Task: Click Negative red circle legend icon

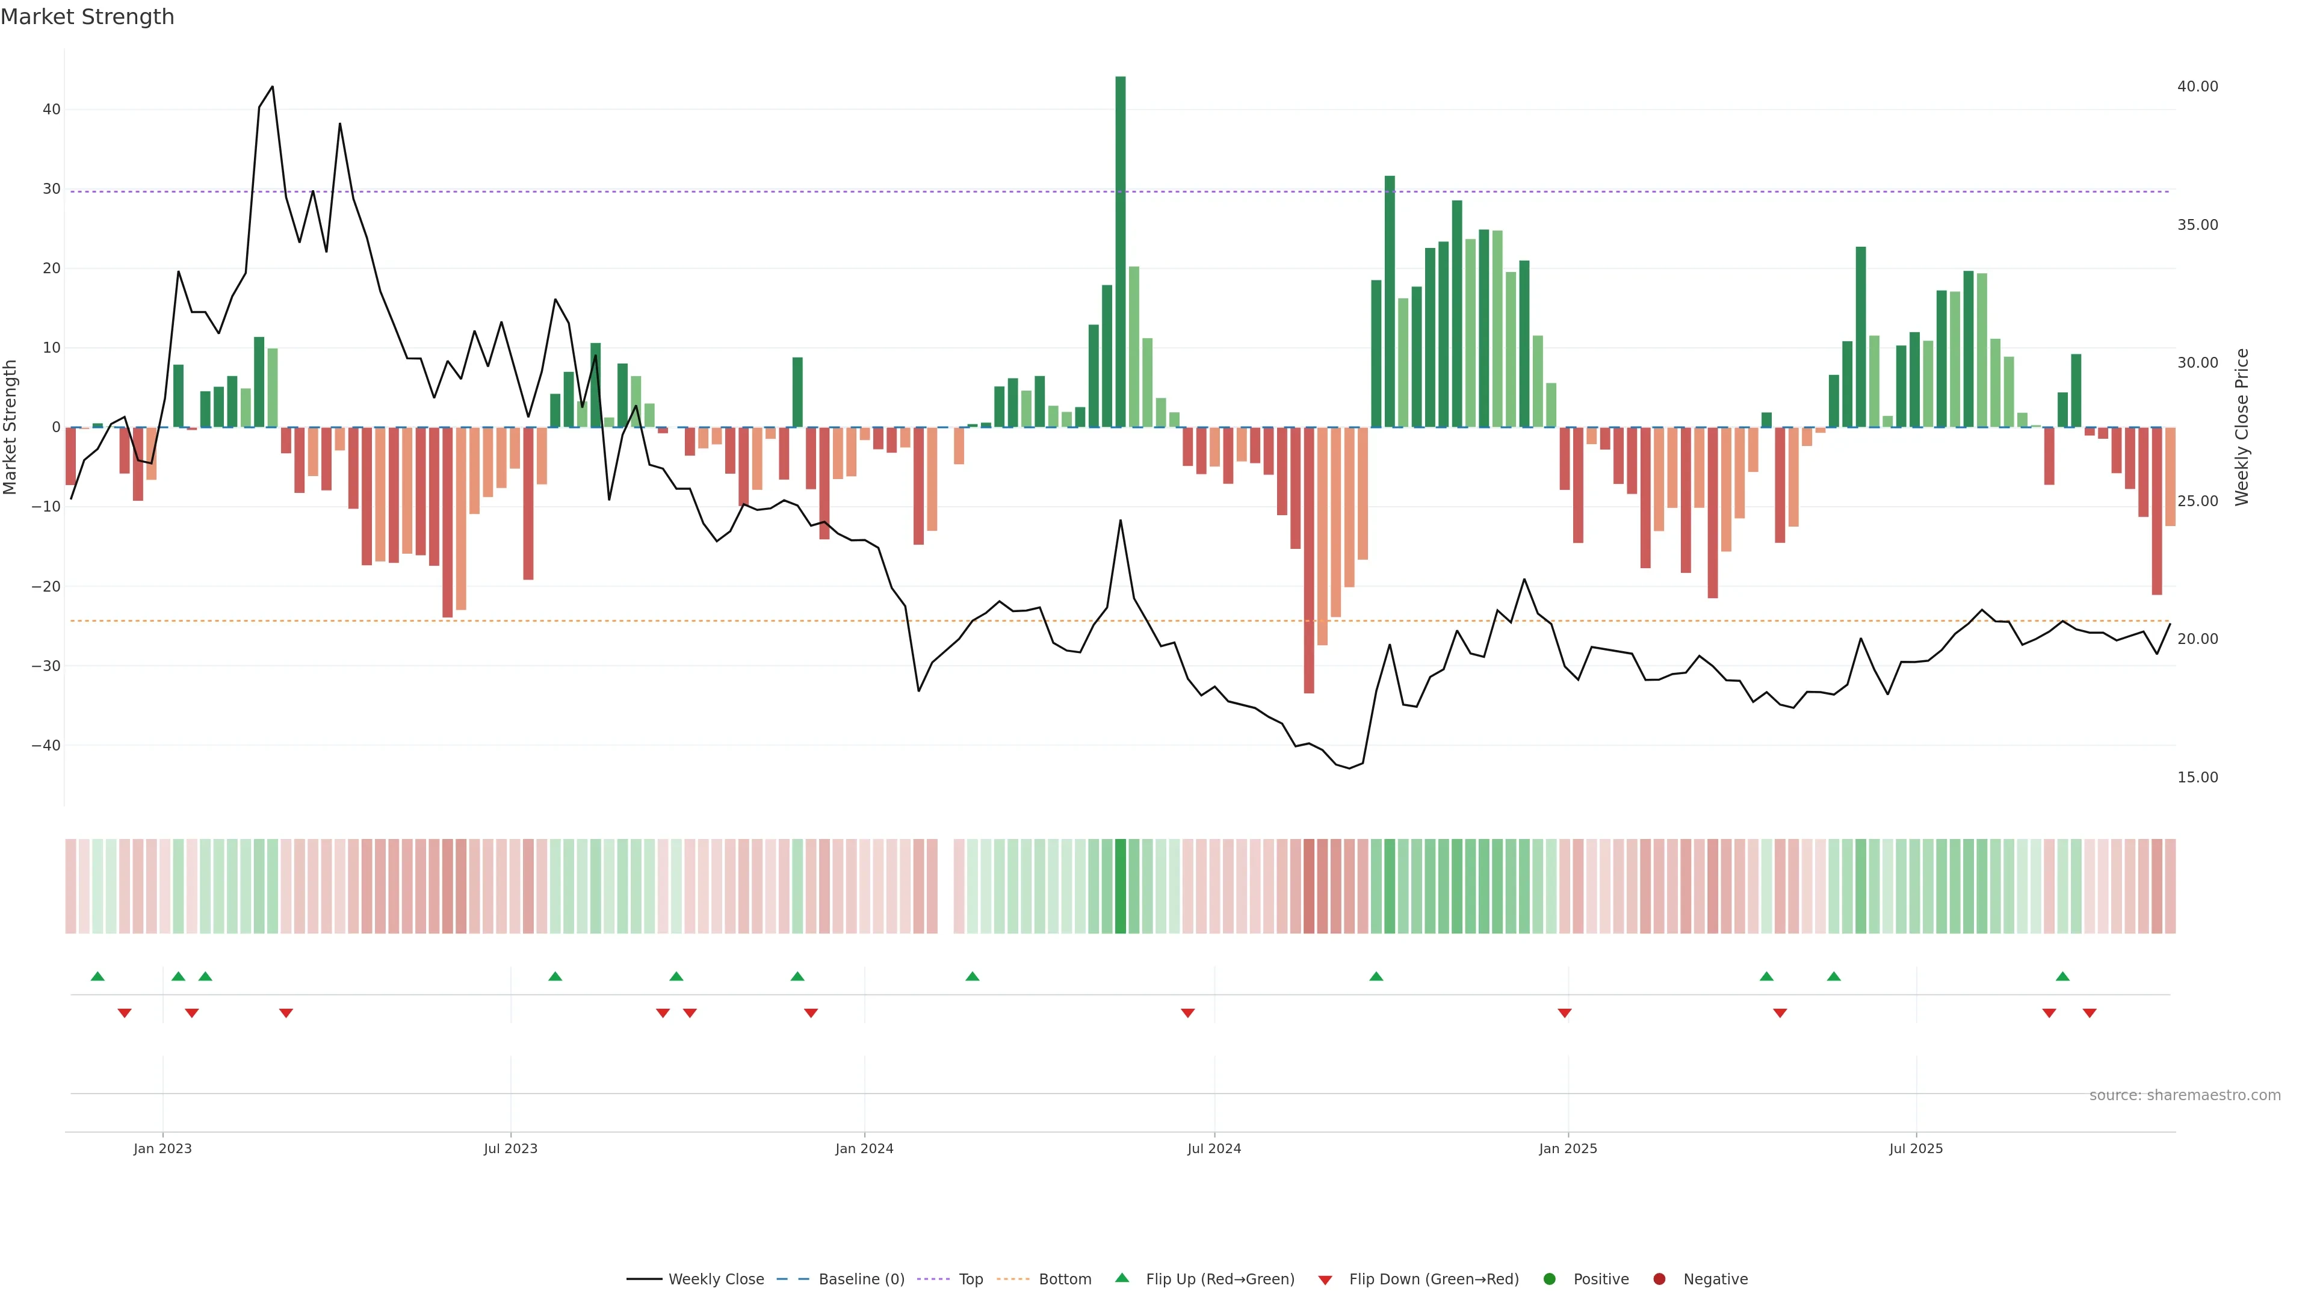Action: (x=1659, y=1280)
